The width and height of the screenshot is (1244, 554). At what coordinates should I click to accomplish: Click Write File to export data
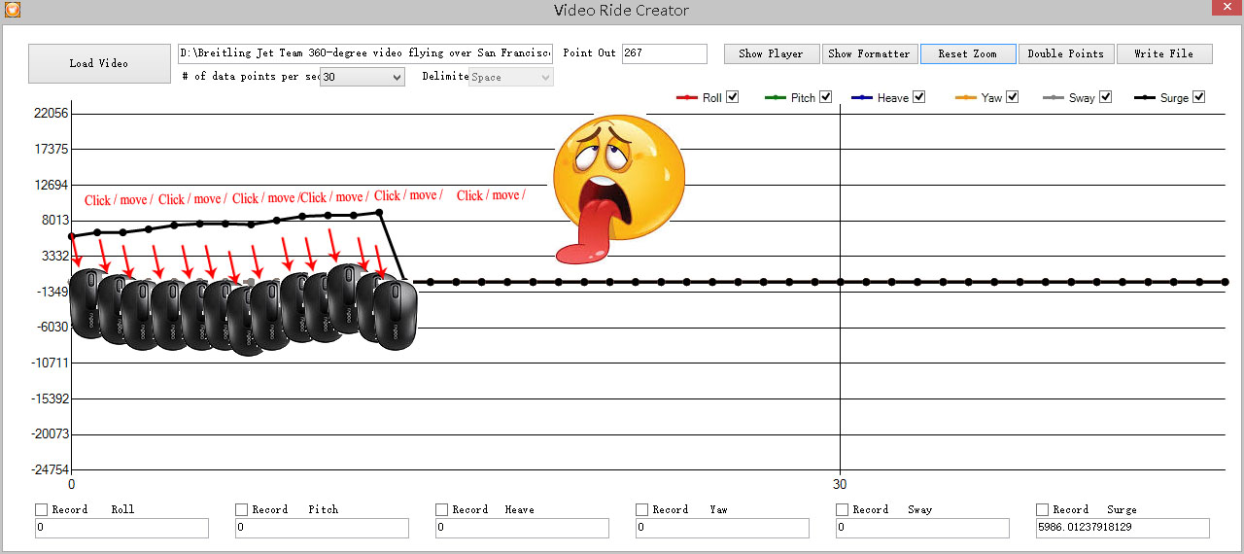tap(1164, 53)
